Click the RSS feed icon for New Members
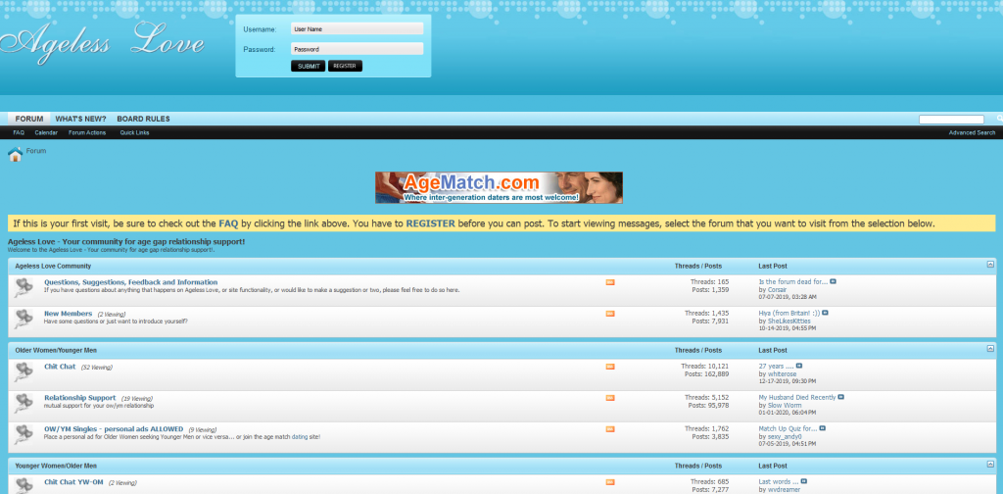Image resolution: width=1003 pixels, height=494 pixels. [x=610, y=314]
